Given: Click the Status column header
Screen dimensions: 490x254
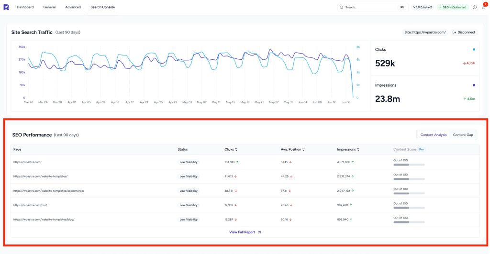Looking at the screenshot, I should point(182,149).
